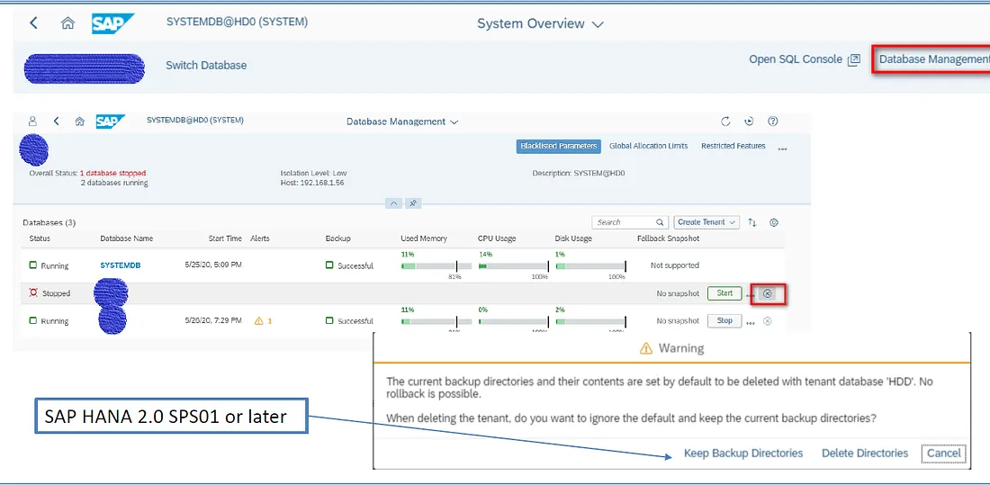Click the Backup column header
Screen dimensions: 990x485
(x=337, y=238)
